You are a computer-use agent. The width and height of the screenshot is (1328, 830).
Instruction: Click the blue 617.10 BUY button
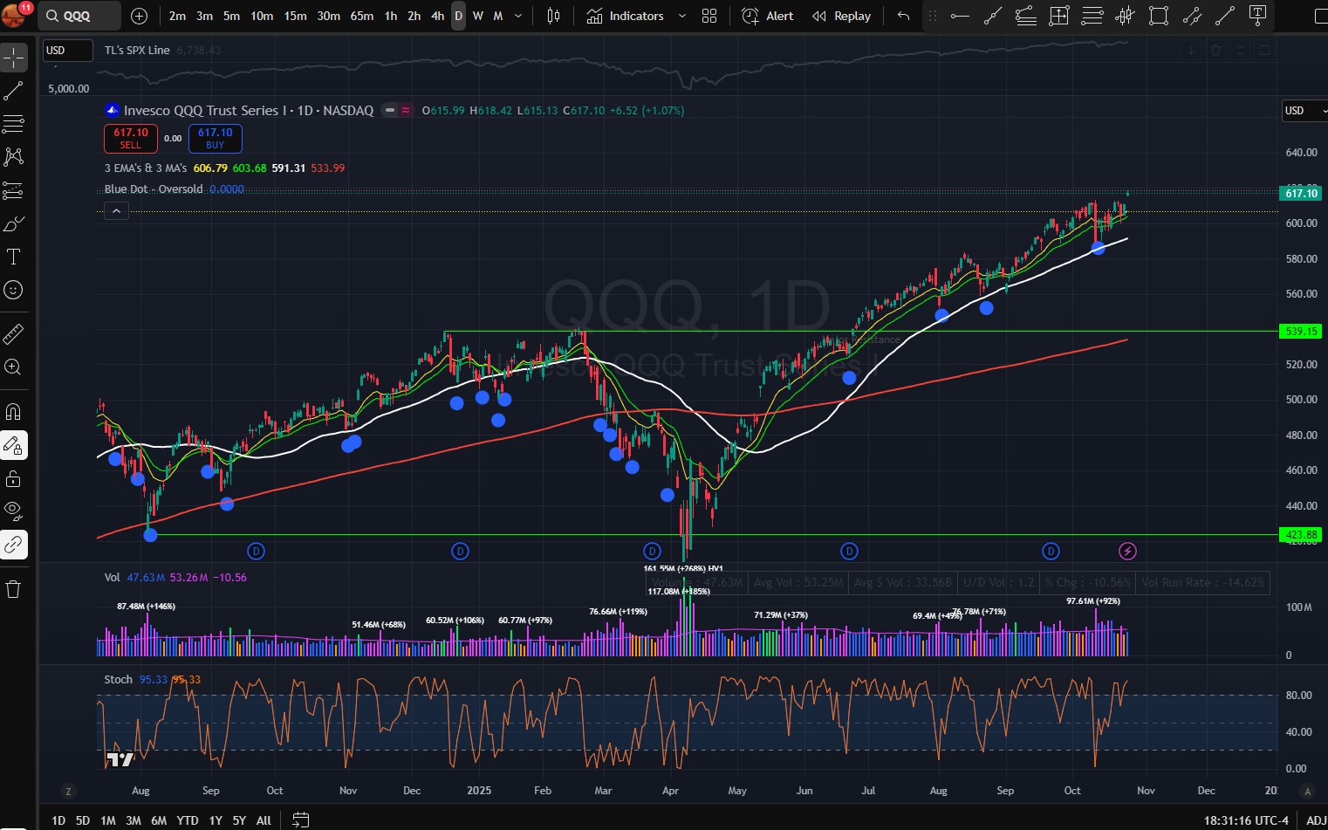pos(216,138)
